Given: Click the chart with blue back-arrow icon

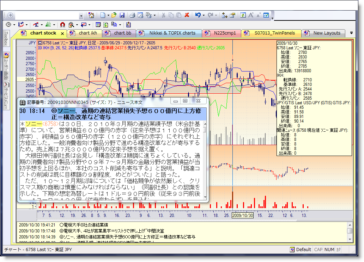Looking at the screenshot, I should pyautogui.click(x=84, y=25).
